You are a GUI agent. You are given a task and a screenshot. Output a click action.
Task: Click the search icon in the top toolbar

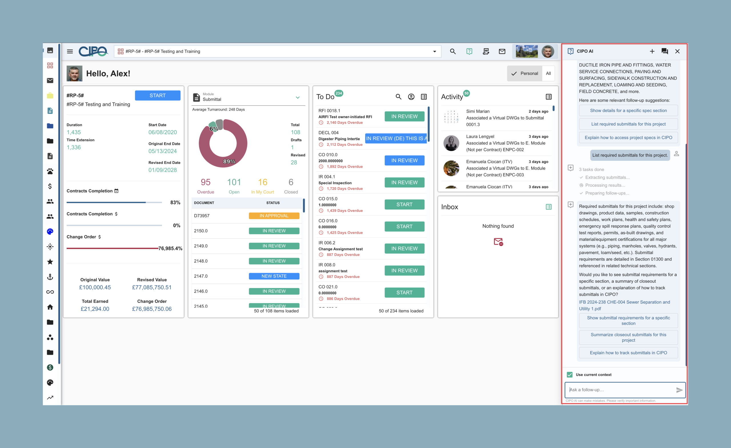[453, 51]
